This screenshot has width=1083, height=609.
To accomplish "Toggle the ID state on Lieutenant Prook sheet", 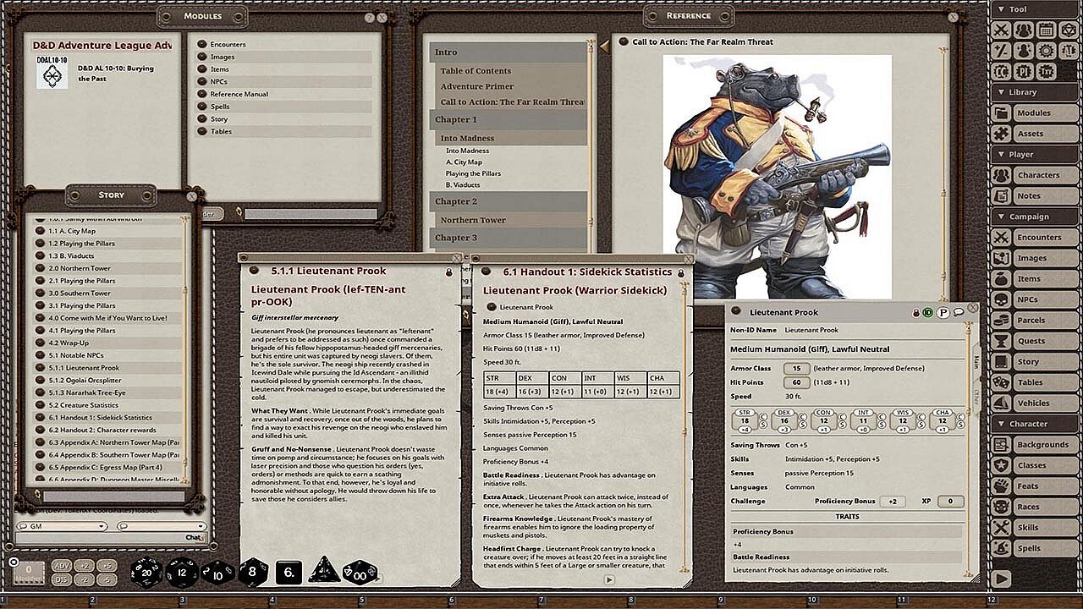I will pyautogui.click(x=928, y=312).
